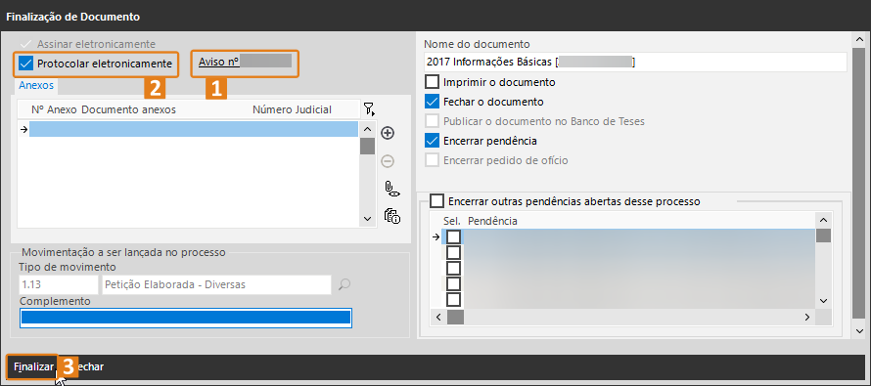871x386 pixels.
Task: Click pendências horizontal scroll left arrow
Action: [x=438, y=318]
